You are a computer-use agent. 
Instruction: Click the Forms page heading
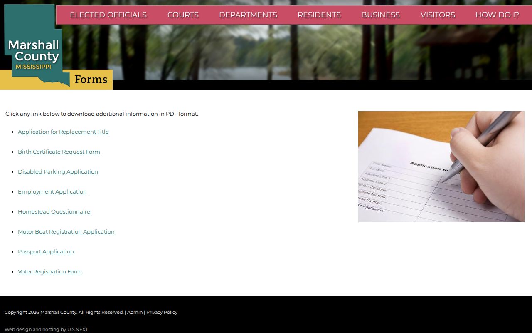[x=91, y=80]
